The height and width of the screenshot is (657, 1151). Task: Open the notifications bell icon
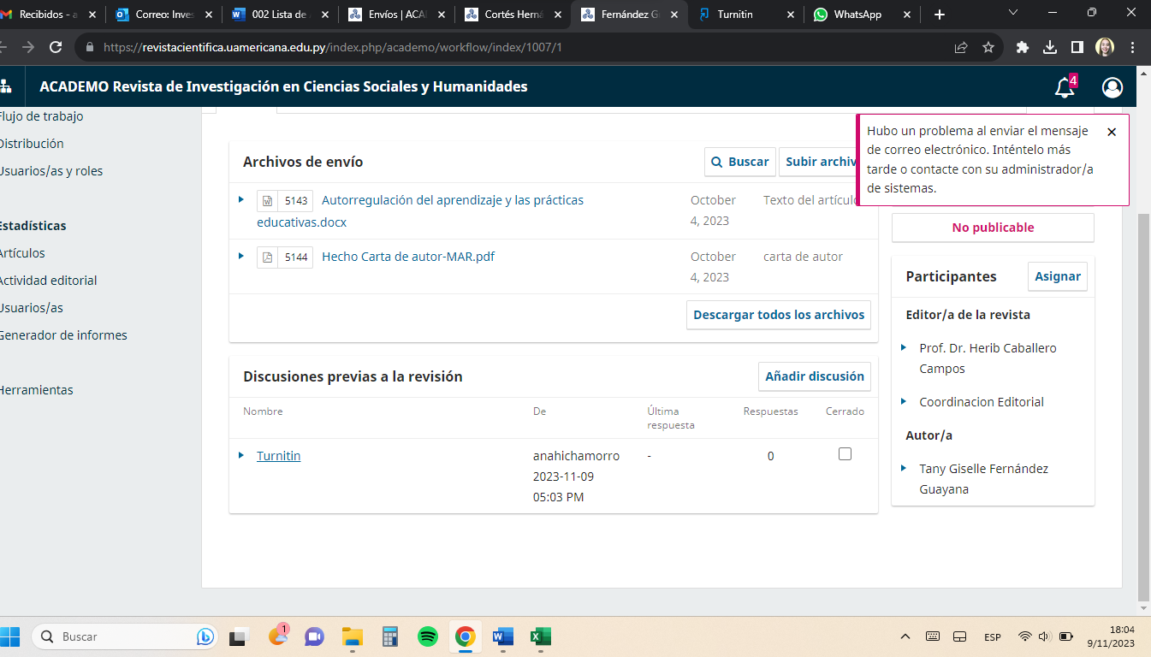coord(1064,87)
